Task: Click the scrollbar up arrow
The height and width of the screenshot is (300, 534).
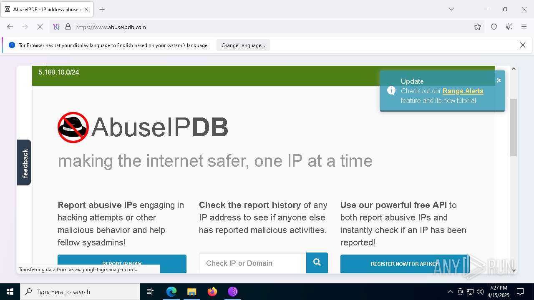Action: coord(514,69)
